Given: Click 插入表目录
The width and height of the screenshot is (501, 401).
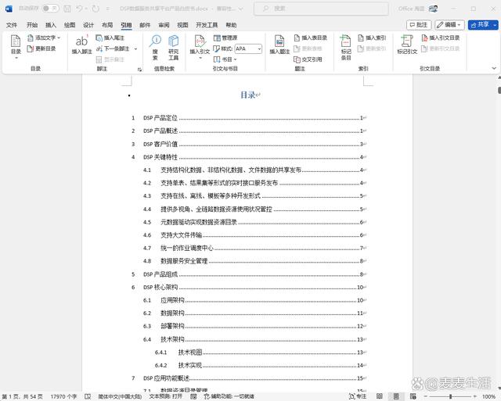Looking at the screenshot, I should click(311, 38).
